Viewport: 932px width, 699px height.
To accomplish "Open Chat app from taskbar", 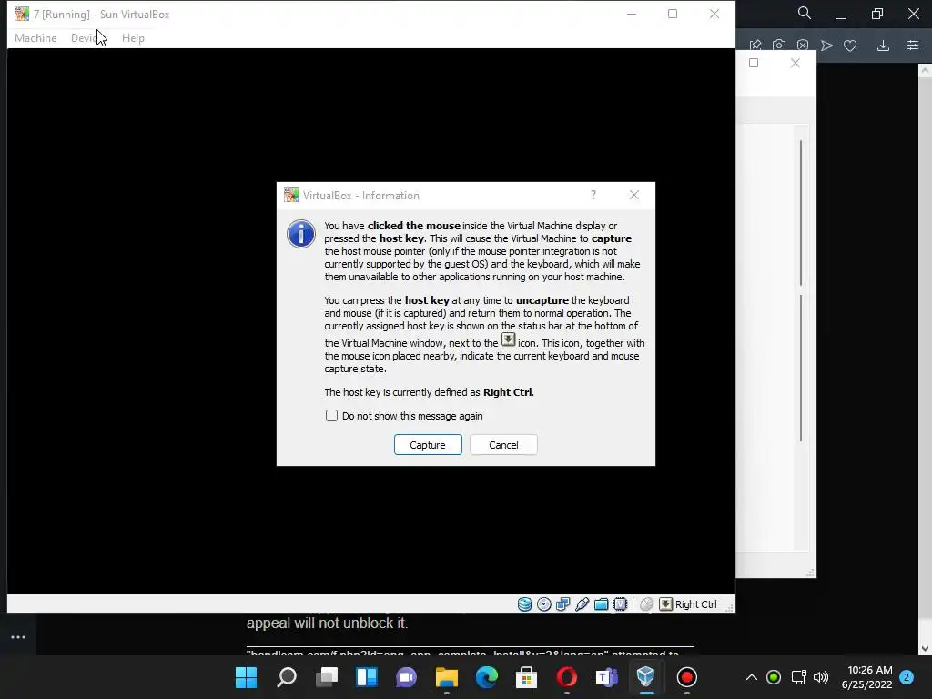I will [407, 677].
